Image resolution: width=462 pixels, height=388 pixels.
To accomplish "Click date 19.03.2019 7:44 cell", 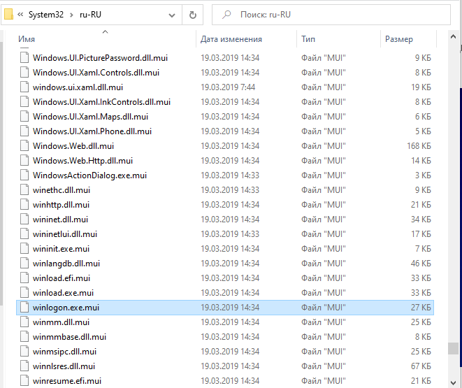I will [x=228, y=87].
